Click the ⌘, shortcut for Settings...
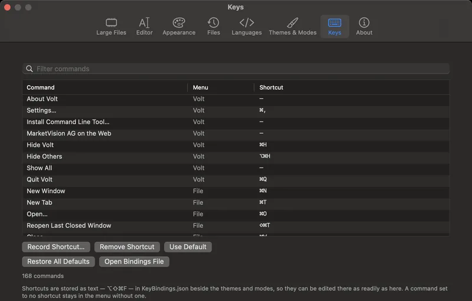The width and height of the screenshot is (472, 301). coord(263,110)
